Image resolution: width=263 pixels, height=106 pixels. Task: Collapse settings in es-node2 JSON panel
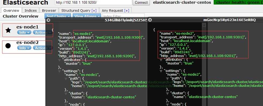tap(161, 71)
